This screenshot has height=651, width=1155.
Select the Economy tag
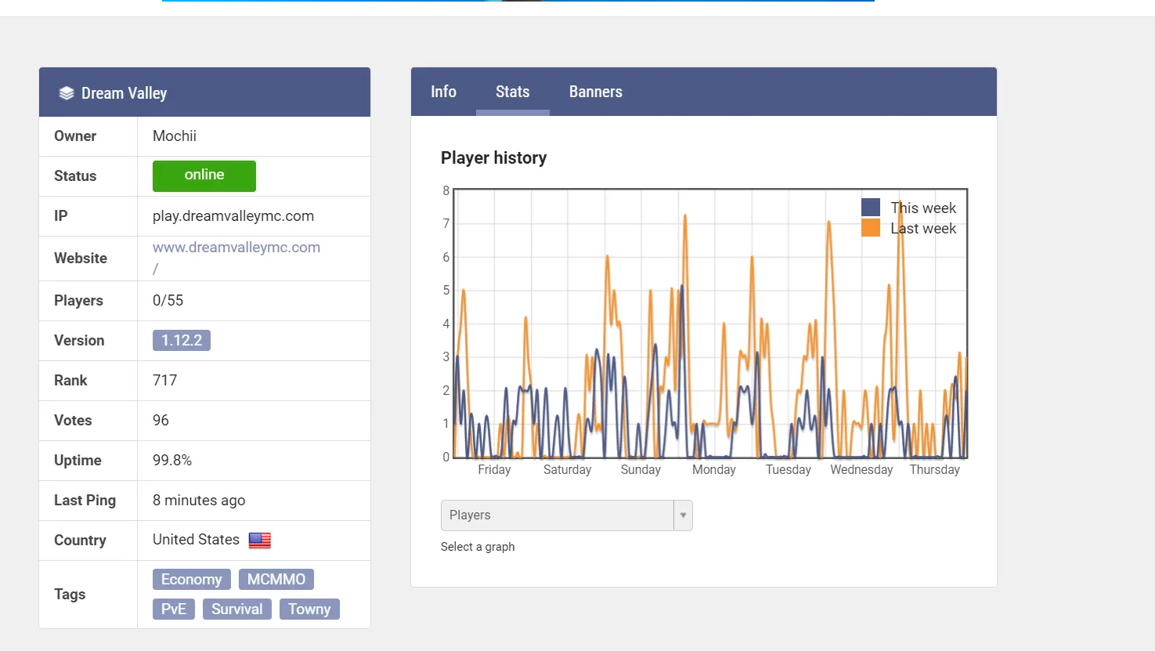(192, 580)
